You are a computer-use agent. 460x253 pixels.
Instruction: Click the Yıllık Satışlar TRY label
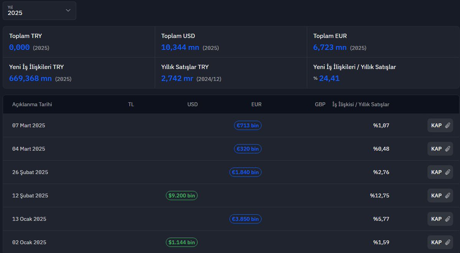pos(185,67)
